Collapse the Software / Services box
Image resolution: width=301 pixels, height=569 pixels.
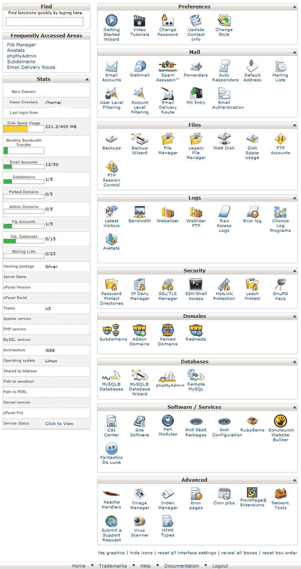(294, 408)
